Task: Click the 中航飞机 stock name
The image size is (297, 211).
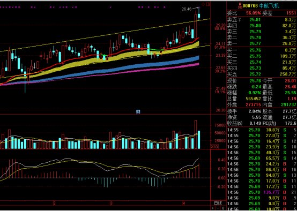Action: tap(269, 6)
